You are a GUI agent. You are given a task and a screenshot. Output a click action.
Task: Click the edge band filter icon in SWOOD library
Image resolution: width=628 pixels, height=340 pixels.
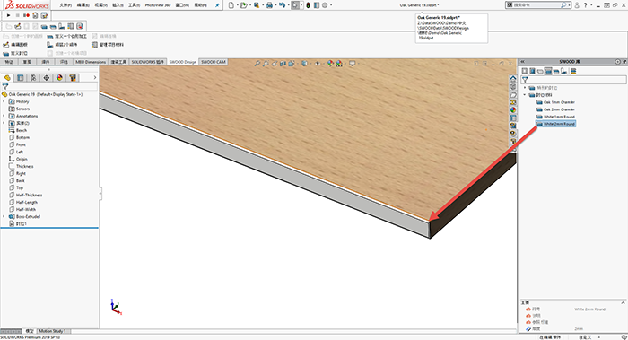click(x=548, y=71)
